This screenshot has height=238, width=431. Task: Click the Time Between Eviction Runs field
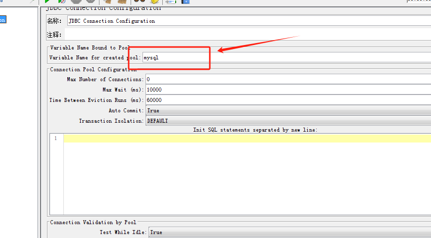tap(288, 100)
